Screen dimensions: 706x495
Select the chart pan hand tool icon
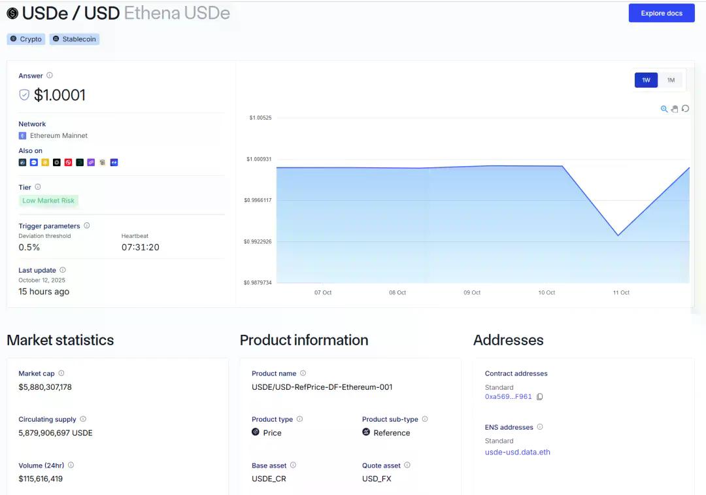675,109
